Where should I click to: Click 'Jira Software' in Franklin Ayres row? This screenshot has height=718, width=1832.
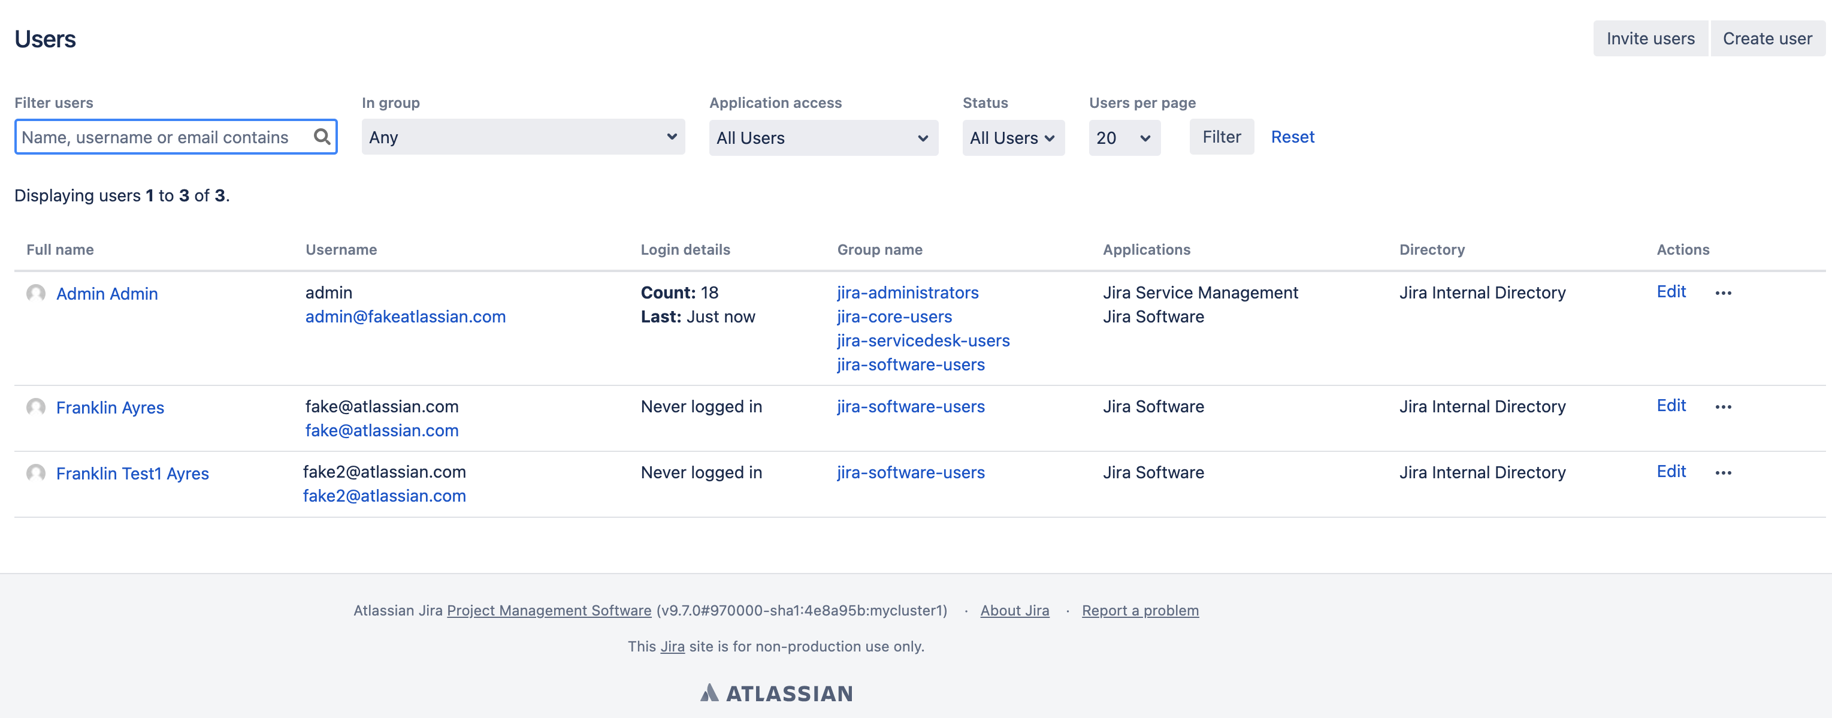coord(1153,406)
